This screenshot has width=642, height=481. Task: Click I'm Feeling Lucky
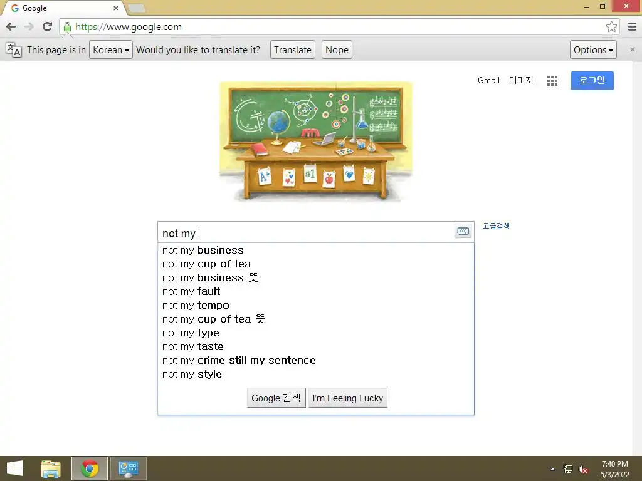(347, 398)
